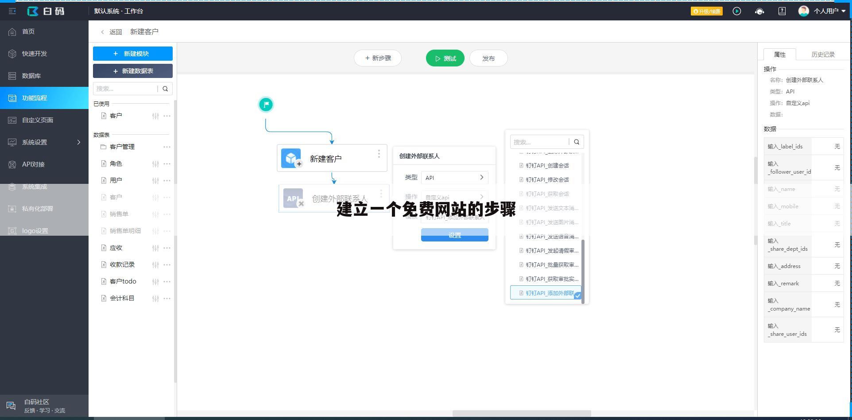Viewport: 852px width, 420px height.
Task: Select 功能流程 in the left sidebar
Action: pos(35,98)
